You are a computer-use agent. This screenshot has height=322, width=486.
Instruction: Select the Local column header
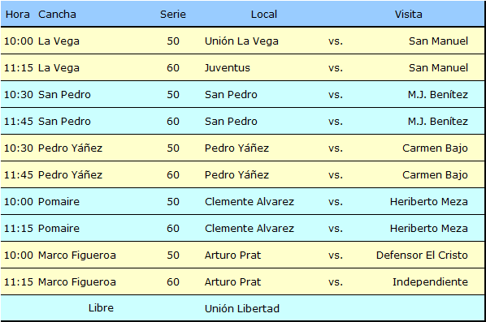click(264, 15)
